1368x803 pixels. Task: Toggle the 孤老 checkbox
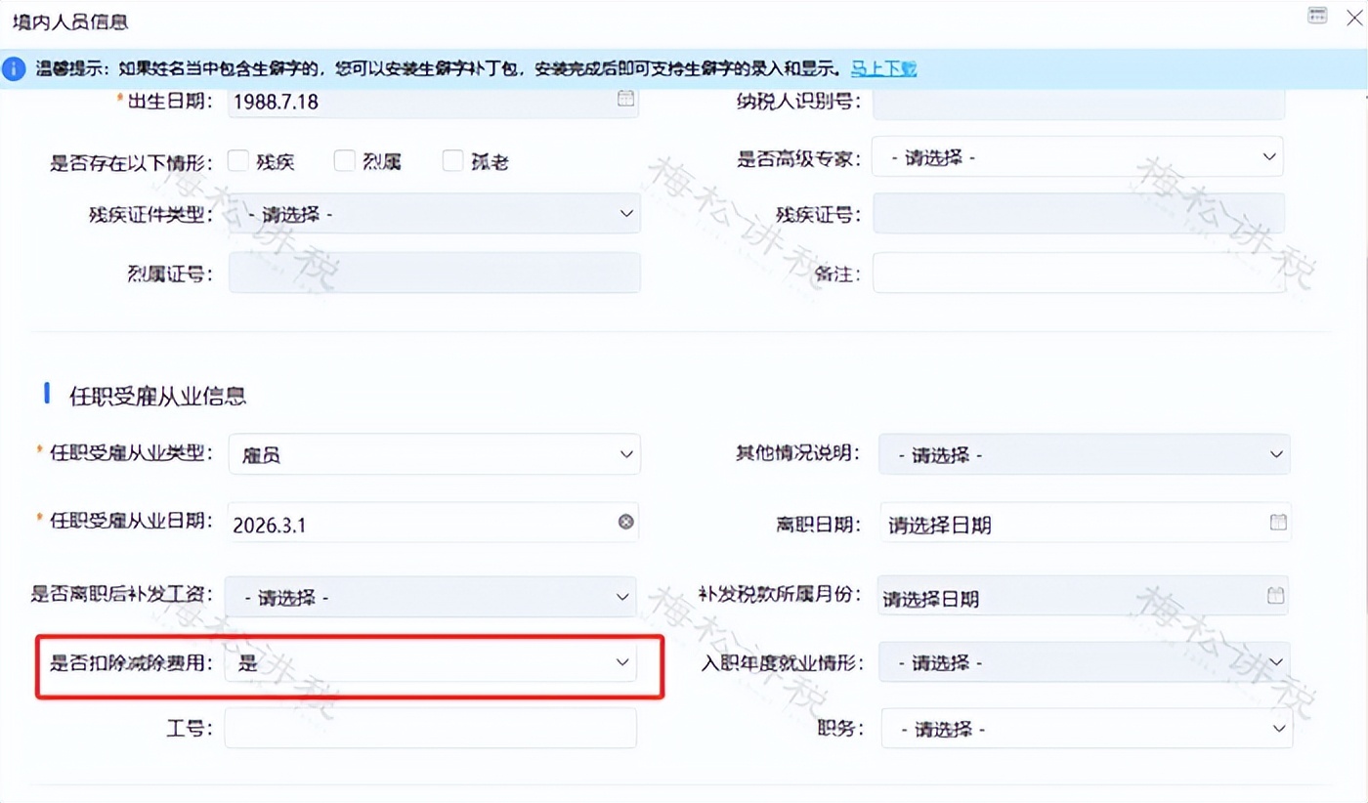click(452, 159)
